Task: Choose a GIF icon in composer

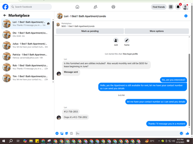Action: [71, 134]
